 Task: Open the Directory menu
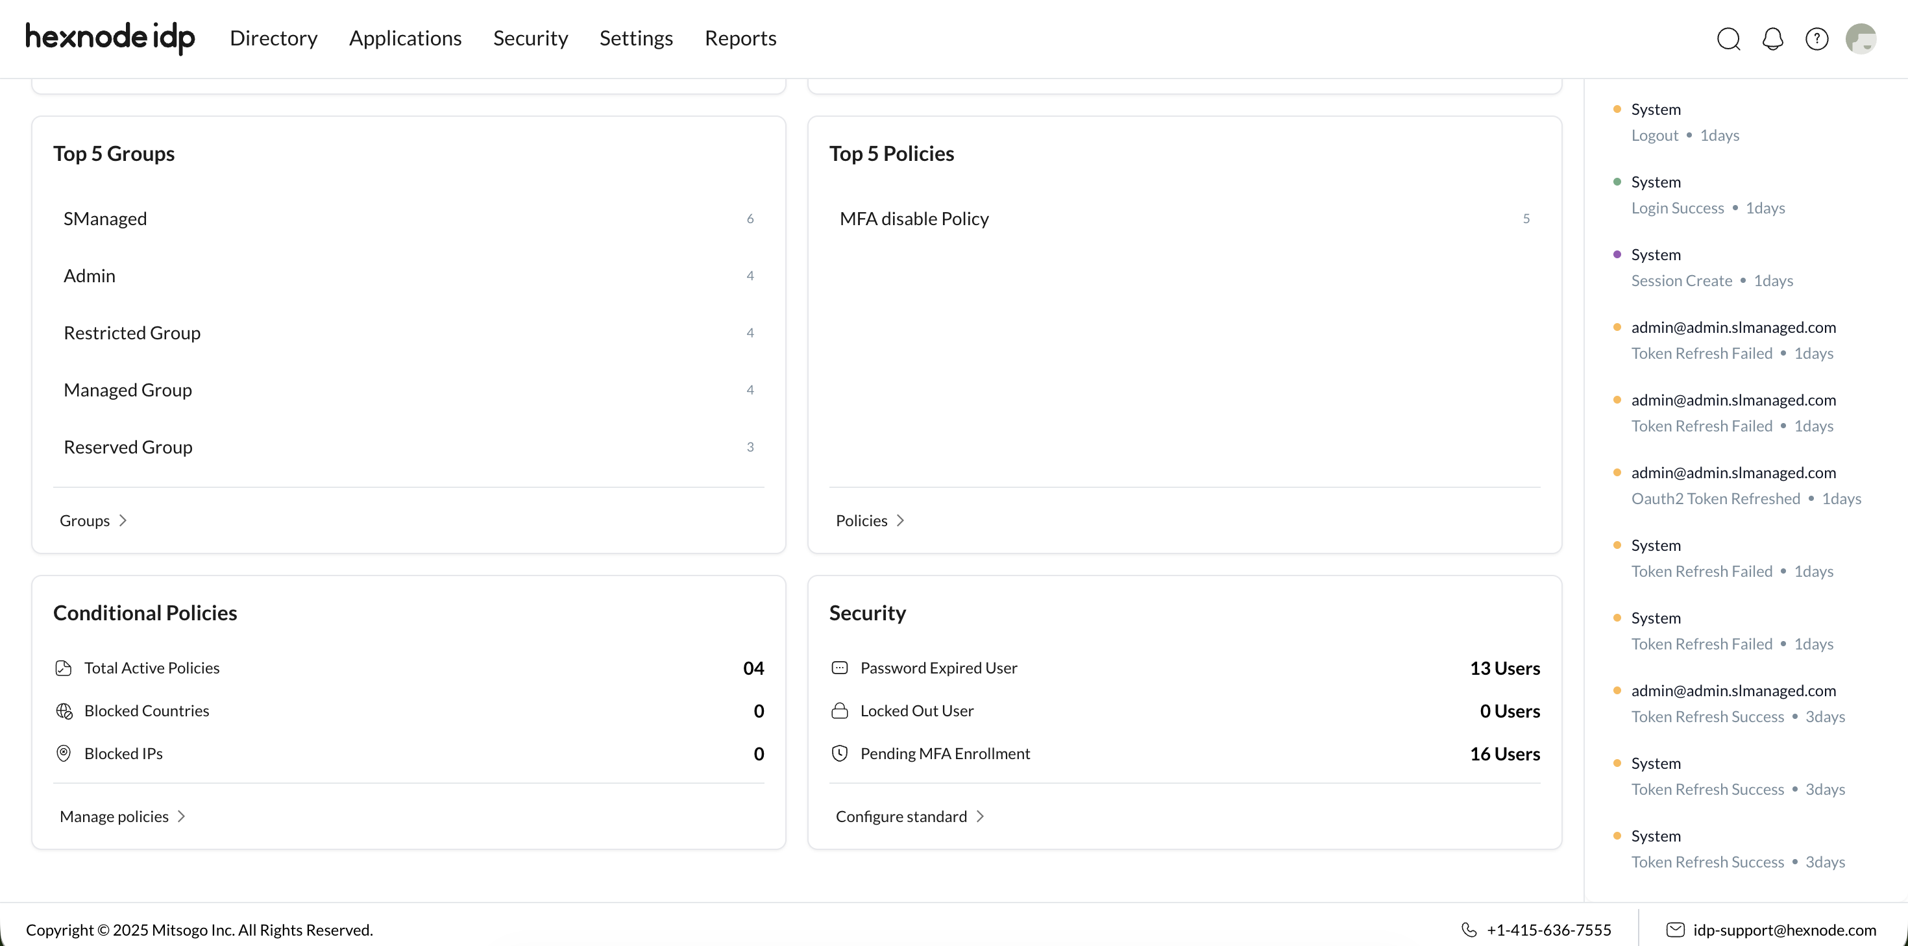(273, 38)
